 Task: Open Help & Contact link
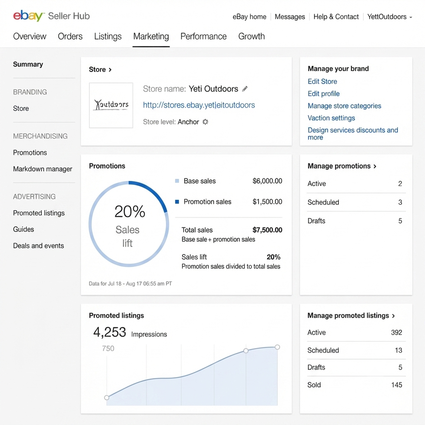336,17
